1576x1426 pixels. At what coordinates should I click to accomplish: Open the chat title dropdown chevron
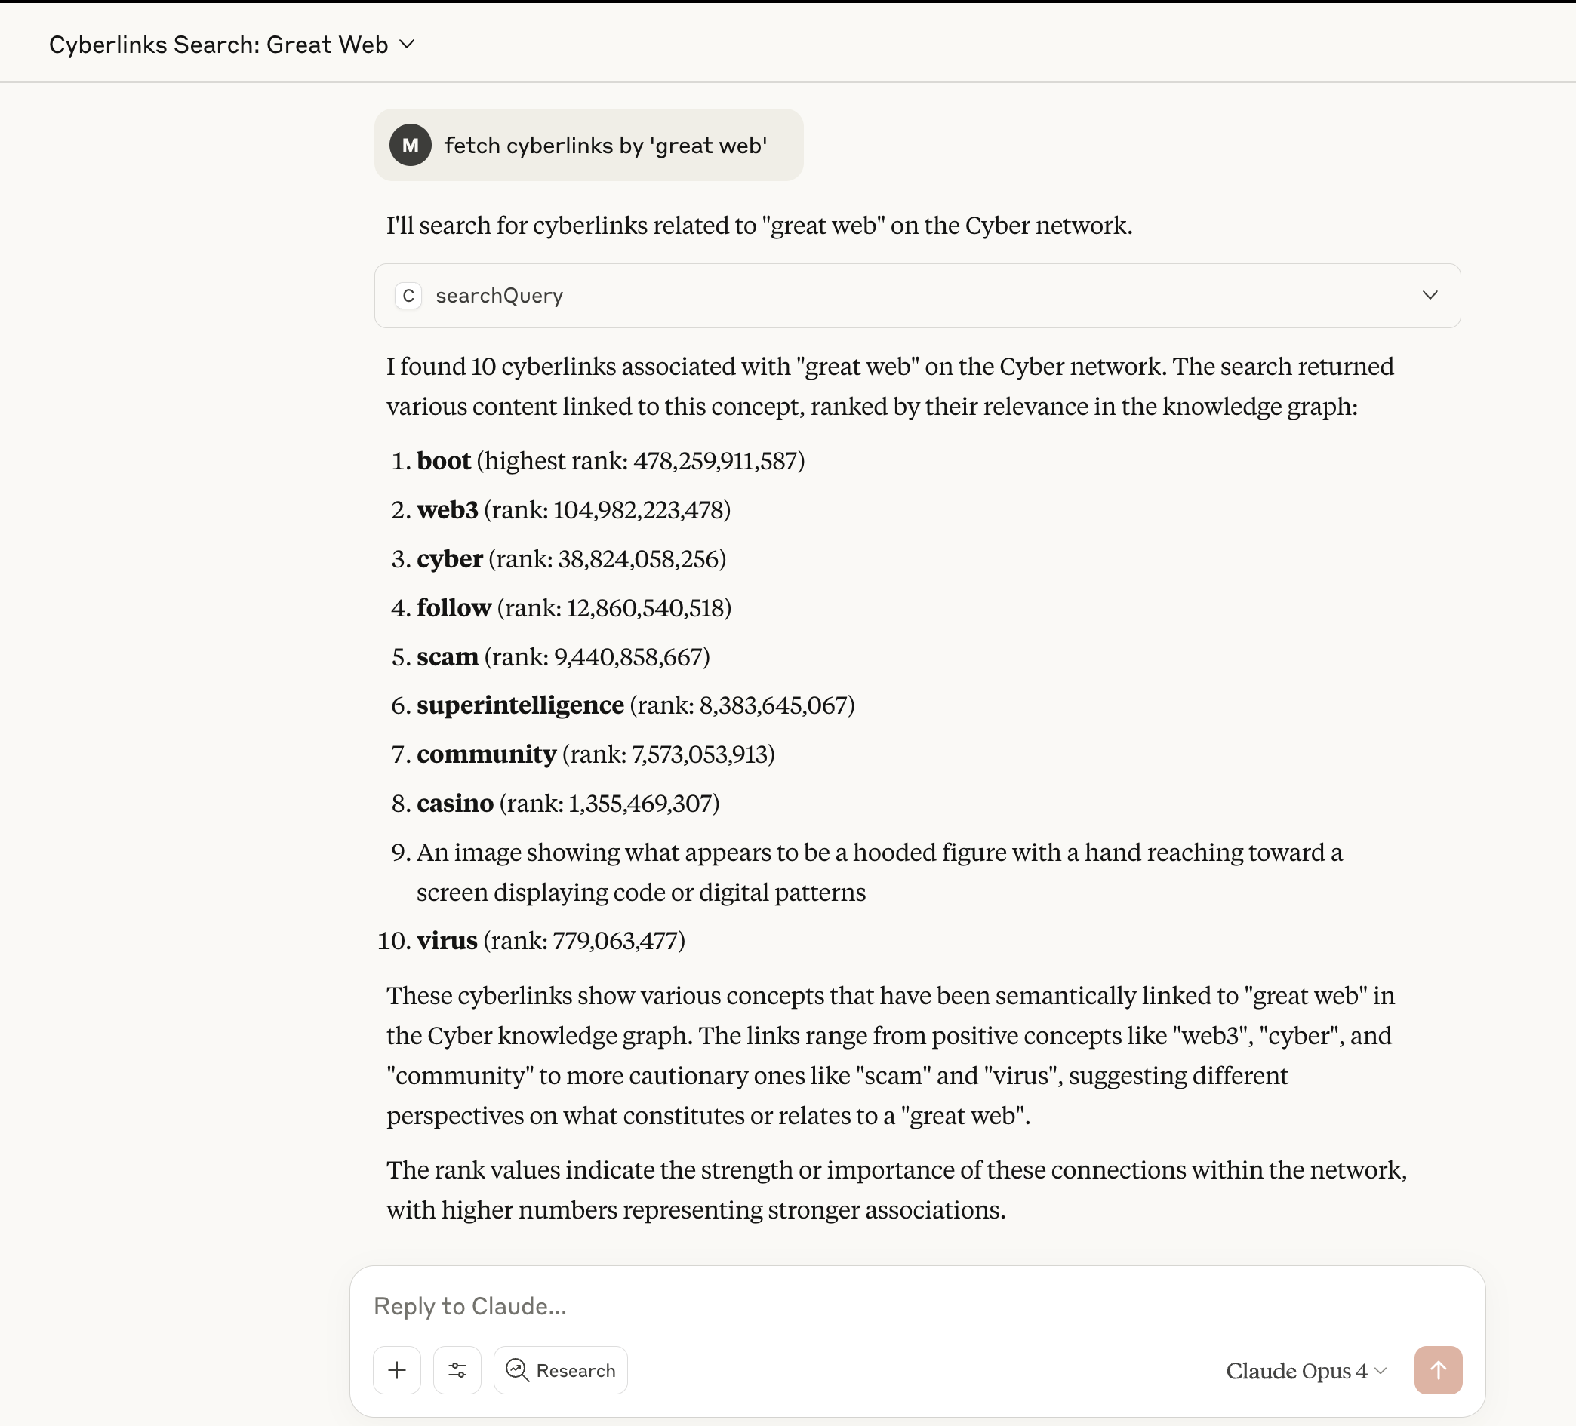(x=408, y=45)
